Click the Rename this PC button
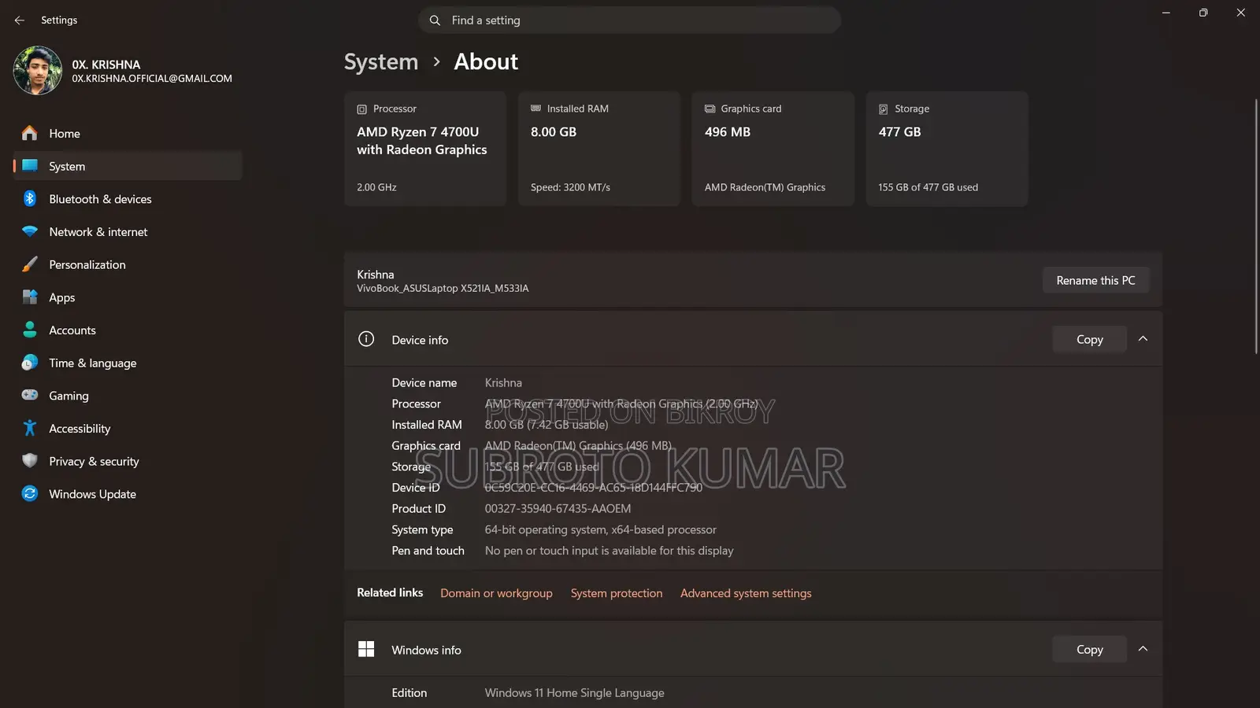This screenshot has width=1260, height=708. [1095, 280]
